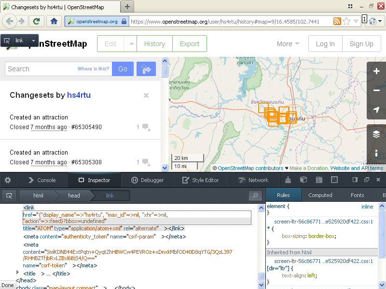The height and width of the screenshot is (289, 386).
Task: Click the box-sizing property name
Action: [293, 236]
